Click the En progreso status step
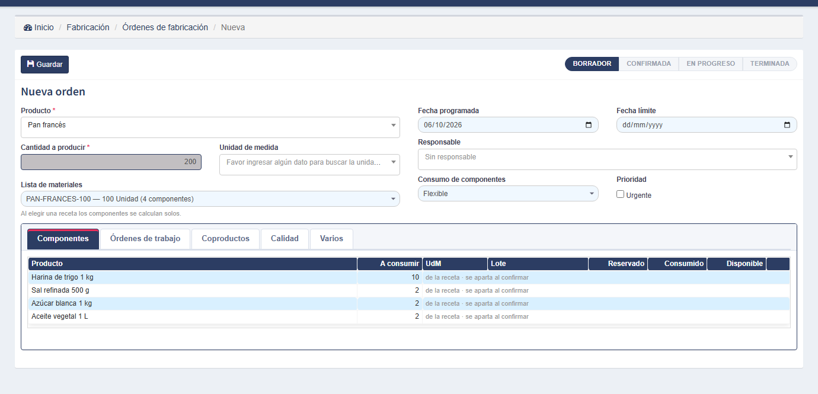 point(711,64)
